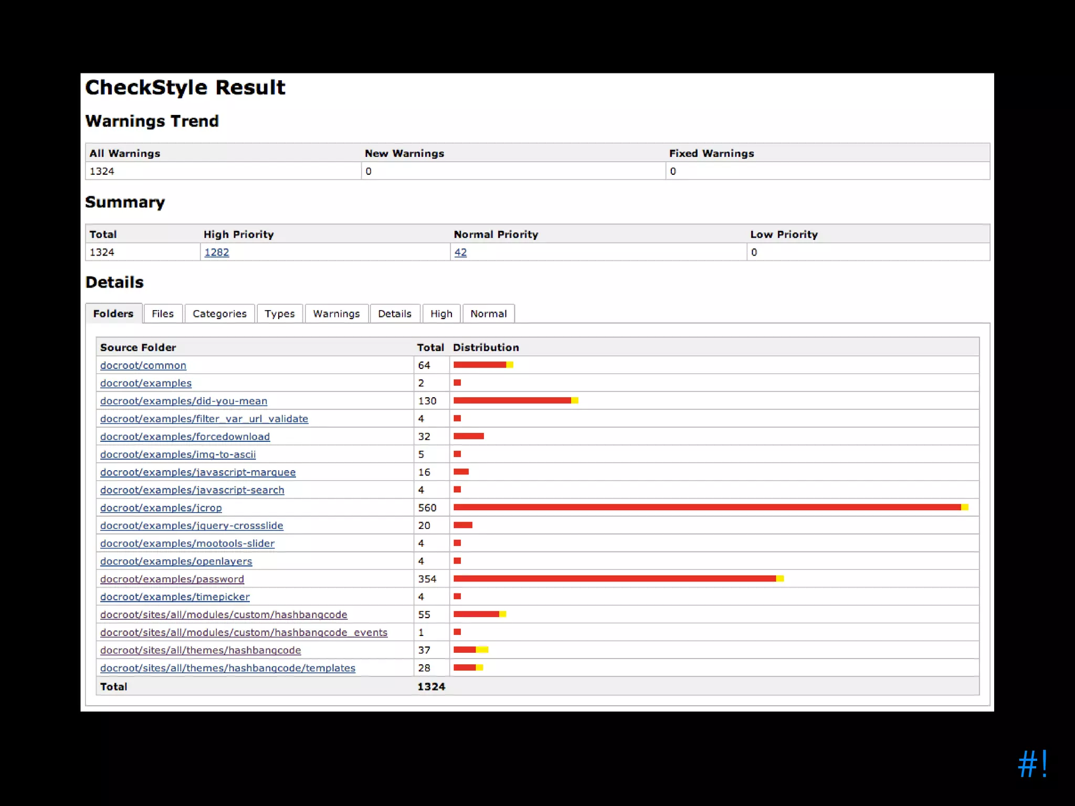Viewport: 1075px width, 806px height.
Task: Open the docroot/examples/did-you-mean link
Action: click(x=183, y=401)
